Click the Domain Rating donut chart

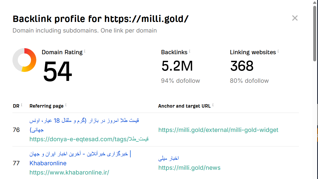click(24, 60)
